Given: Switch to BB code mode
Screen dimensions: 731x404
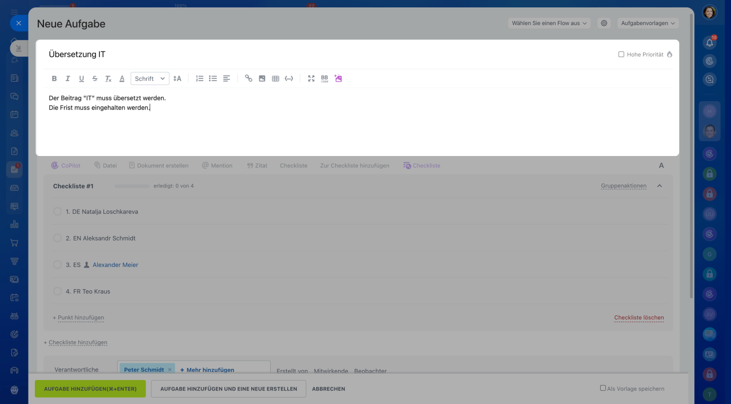Looking at the screenshot, I should (324, 79).
